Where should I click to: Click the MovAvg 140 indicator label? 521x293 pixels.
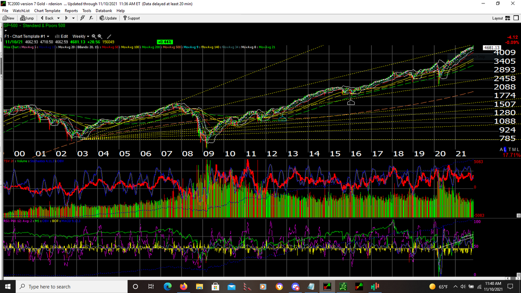click(211, 46)
